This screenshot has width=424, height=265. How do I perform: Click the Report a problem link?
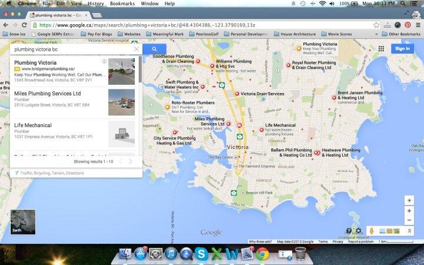tap(361, 241)
